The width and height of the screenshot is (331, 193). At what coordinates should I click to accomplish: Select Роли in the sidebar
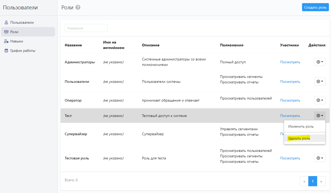pos(28,32)
